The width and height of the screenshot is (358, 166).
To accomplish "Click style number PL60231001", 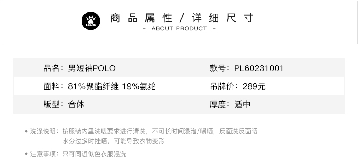I will (x=259, y=68).
